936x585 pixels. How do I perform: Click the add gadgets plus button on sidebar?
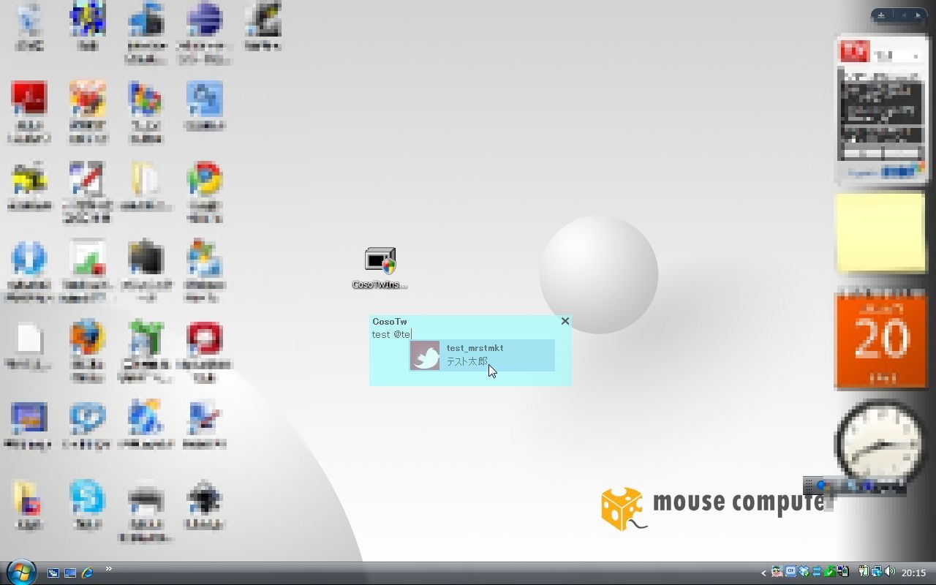[881, 15]
